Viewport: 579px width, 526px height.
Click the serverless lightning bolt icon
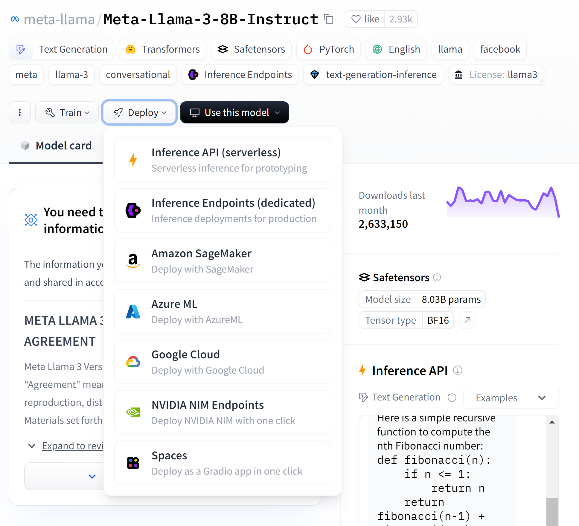coord(133,160)
